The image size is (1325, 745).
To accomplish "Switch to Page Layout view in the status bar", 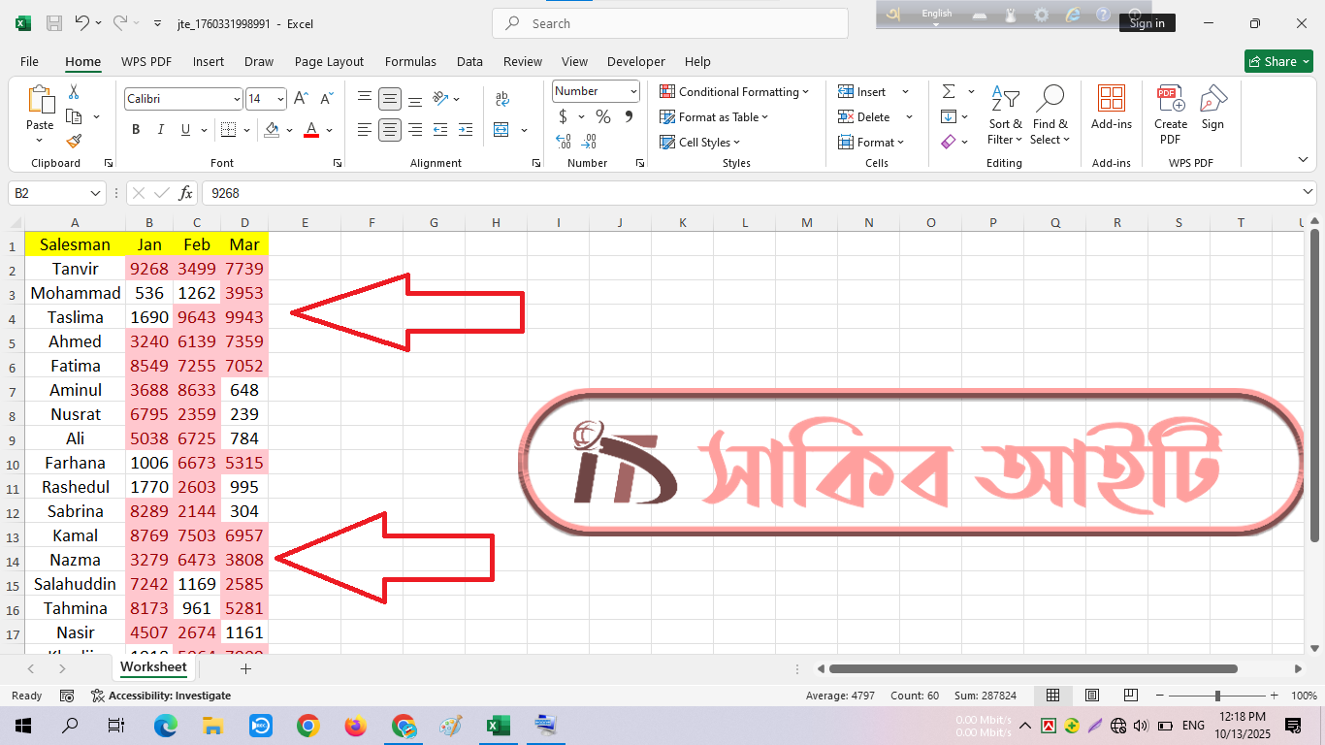I will pos(1092,696).
